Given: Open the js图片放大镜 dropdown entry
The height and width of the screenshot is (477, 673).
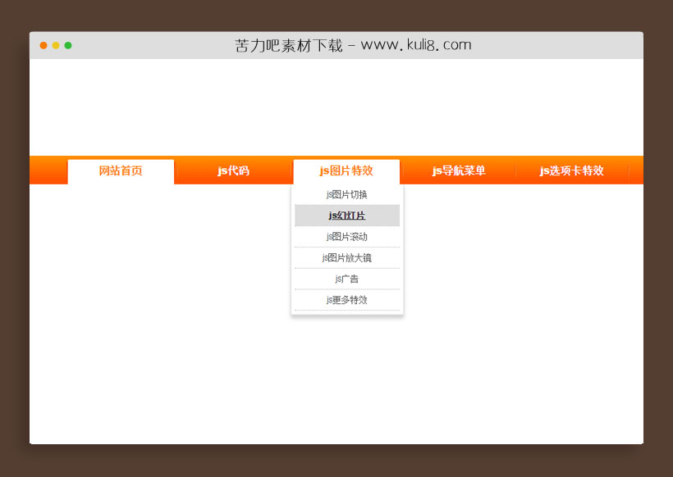Looking at the screenshot, I should pyautogui.click(x=346, y=257).
